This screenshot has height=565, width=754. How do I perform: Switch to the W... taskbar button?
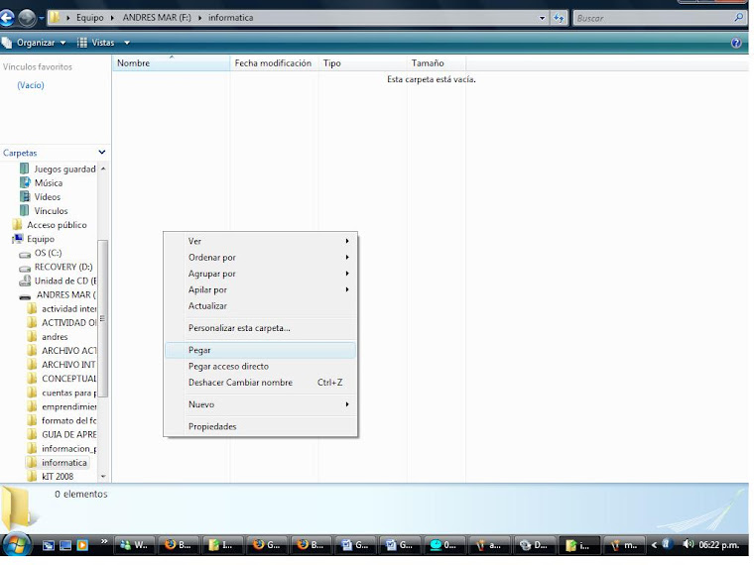(135, 545)
